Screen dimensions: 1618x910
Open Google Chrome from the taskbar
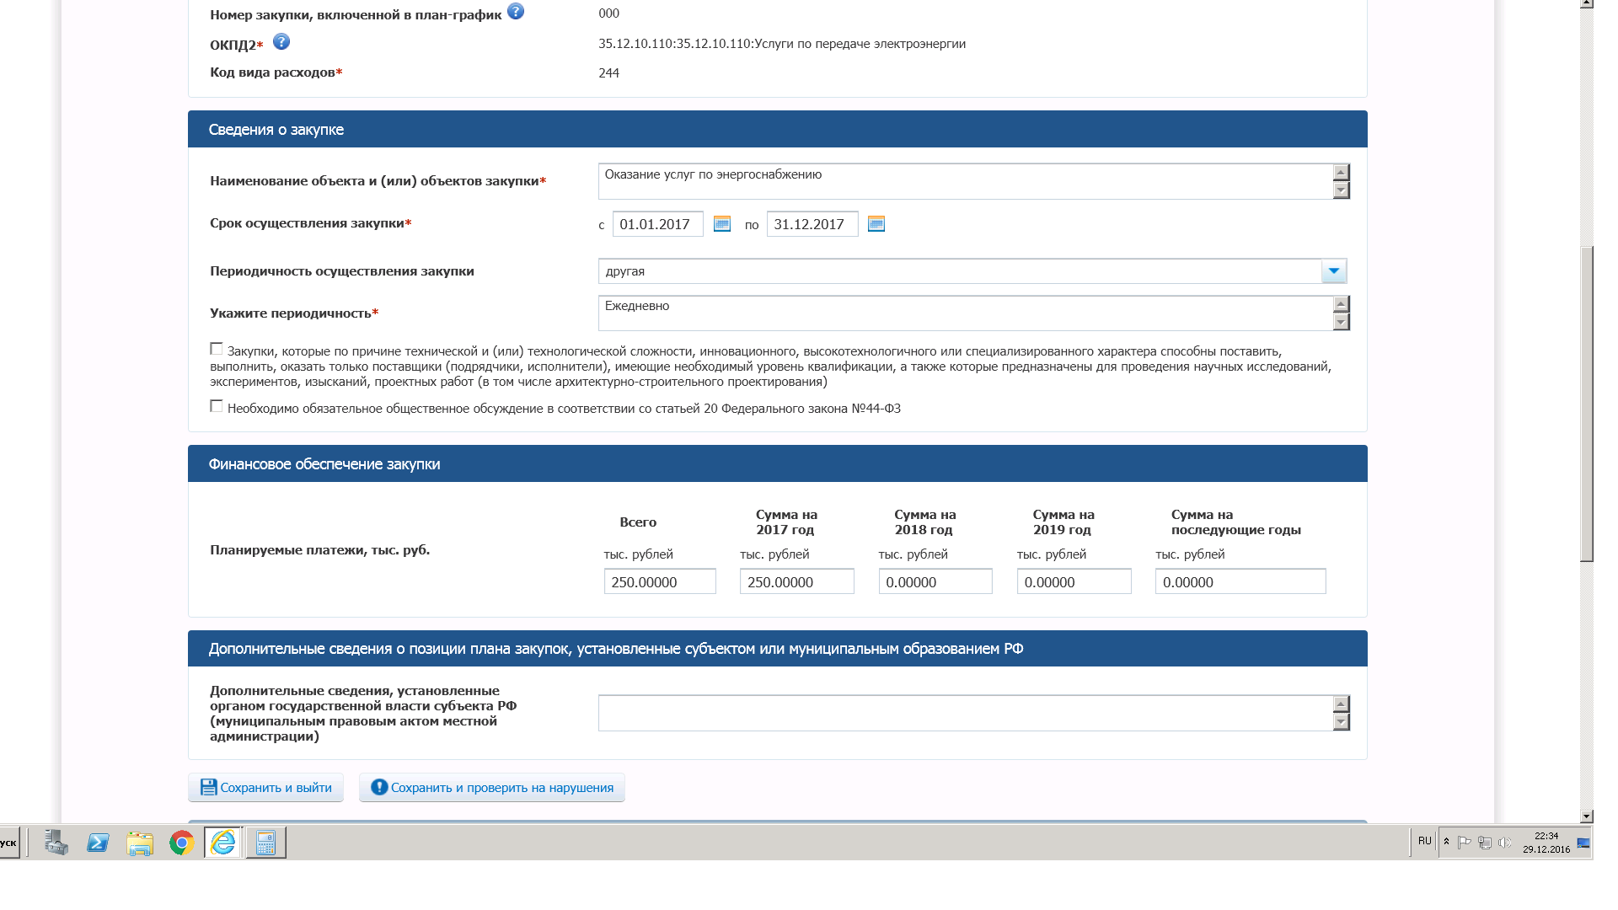(181, 843)
